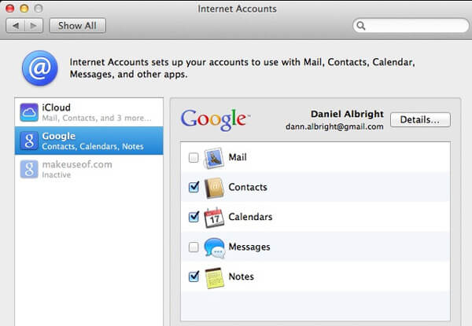Click the Contacts address book icon
Viewport: 472px width, 326px height.
[214, 188]
